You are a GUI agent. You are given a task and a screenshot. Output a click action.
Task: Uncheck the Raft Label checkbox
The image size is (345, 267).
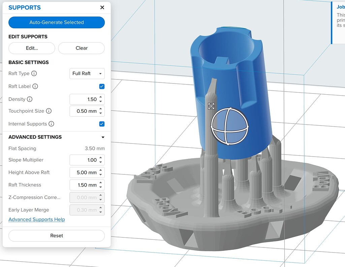pos(102,86)
